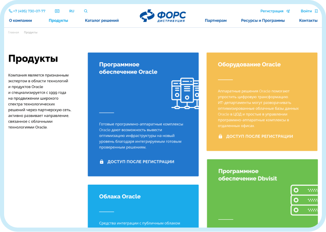Open the Продукты menu item

pyautogui.click(x=59, y=20)
